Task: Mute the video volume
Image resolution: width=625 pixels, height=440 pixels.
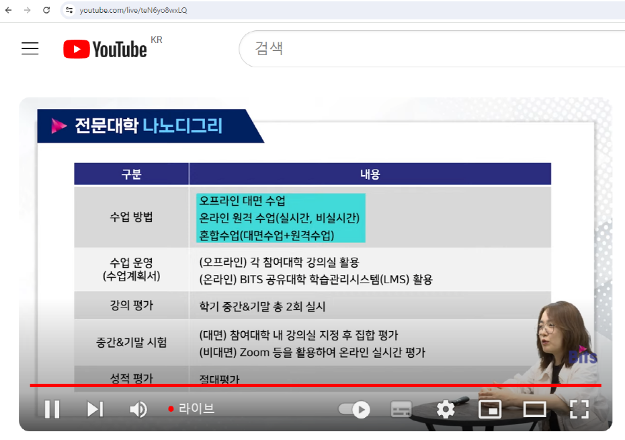Action: click(x=138, y=409)
